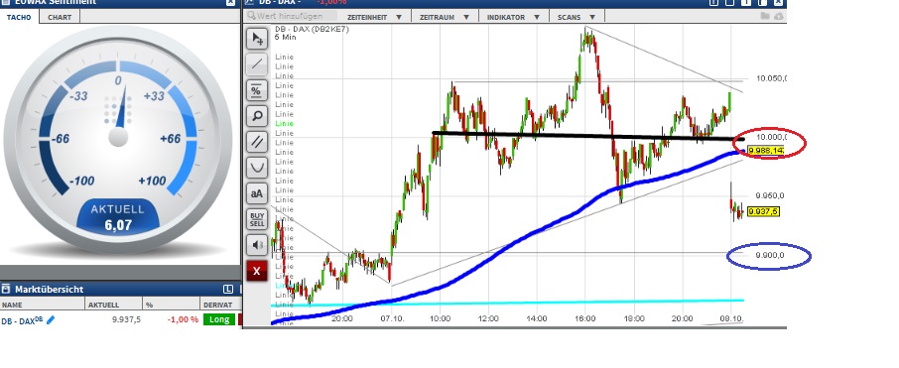Click the cloud icon in chart toolbar

(779, 16)
